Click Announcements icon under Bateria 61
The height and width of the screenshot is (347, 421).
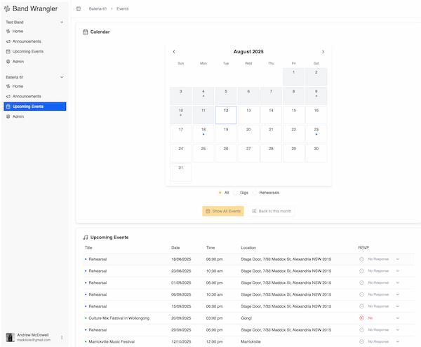[x=8, y=96]
